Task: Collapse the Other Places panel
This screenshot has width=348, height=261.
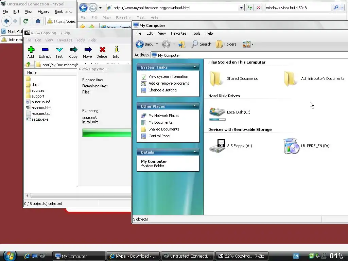Action: click(x=195, y=106)
